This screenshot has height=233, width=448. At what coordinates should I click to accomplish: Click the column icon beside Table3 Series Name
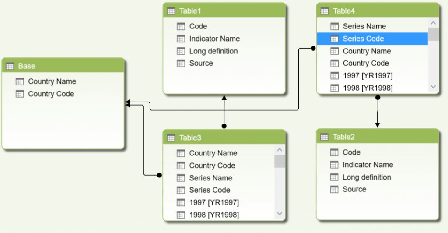[x=181, y=178]
